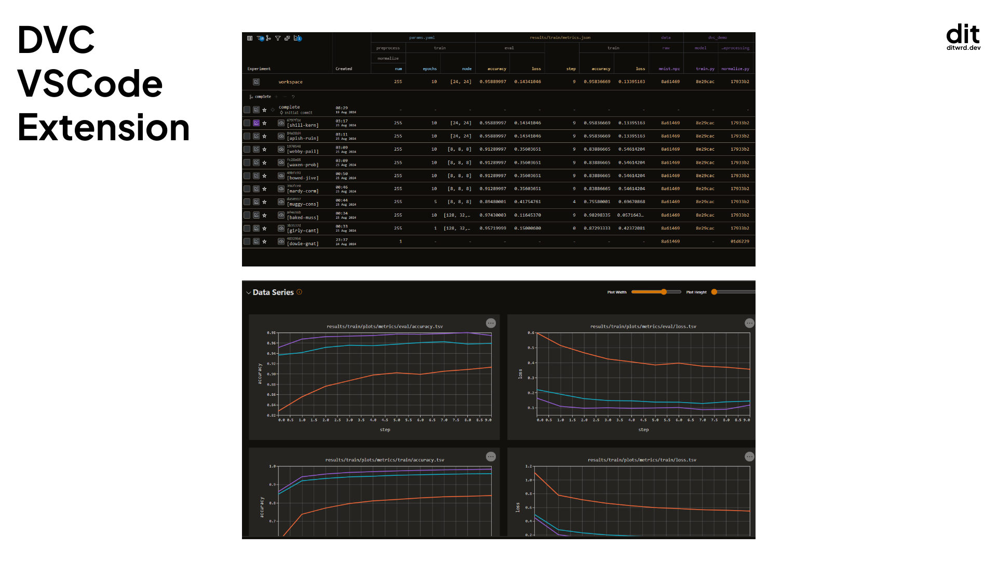Open options menu on eval loss plot
This screenshot has height=561, width=997.
click(749, 323)
